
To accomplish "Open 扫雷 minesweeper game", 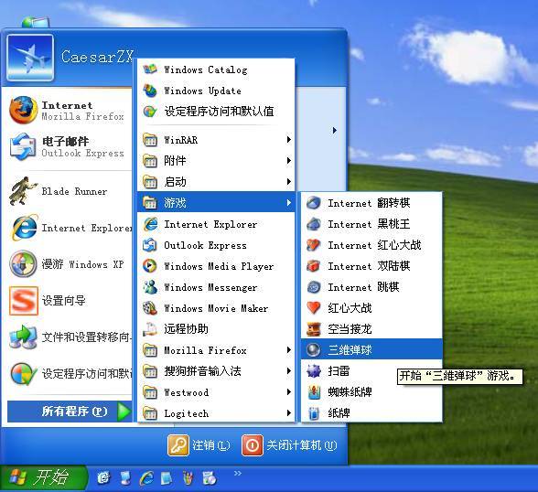I will (x=371, y=370).
